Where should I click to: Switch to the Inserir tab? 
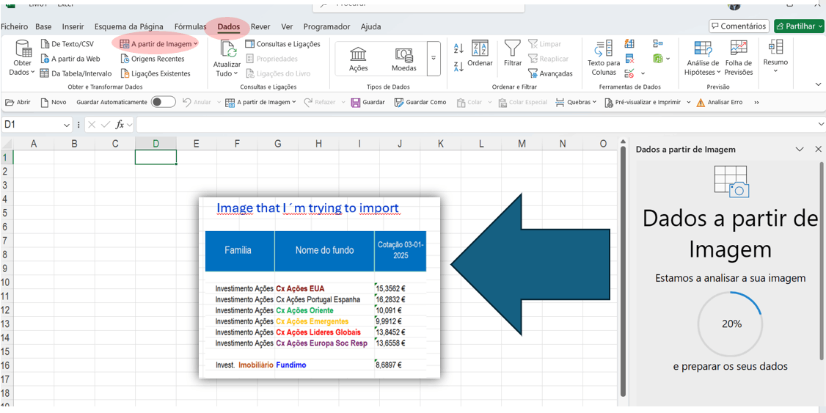point(73,26)
